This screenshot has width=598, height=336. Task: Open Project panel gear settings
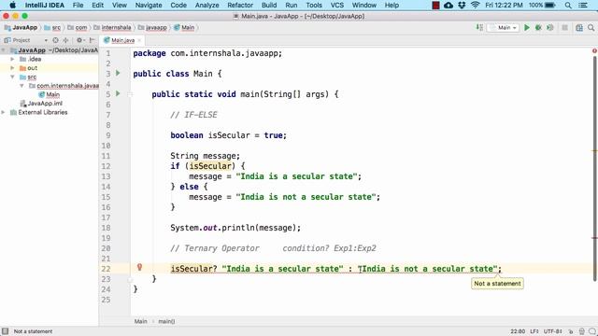pos(79,40)
